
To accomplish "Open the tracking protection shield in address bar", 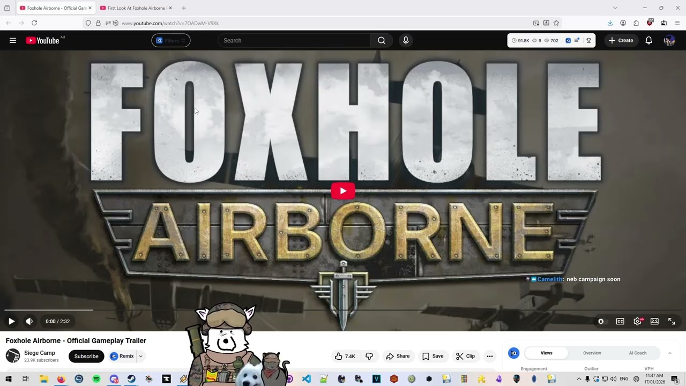I will pyautogui.click(x=88, y=23).
